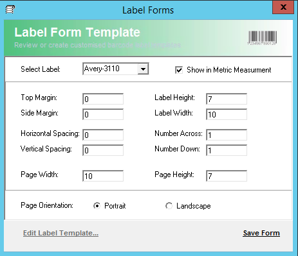Select the Page Width field
The height and width of the screenshot is (256, 298).
tap(103, 176)
